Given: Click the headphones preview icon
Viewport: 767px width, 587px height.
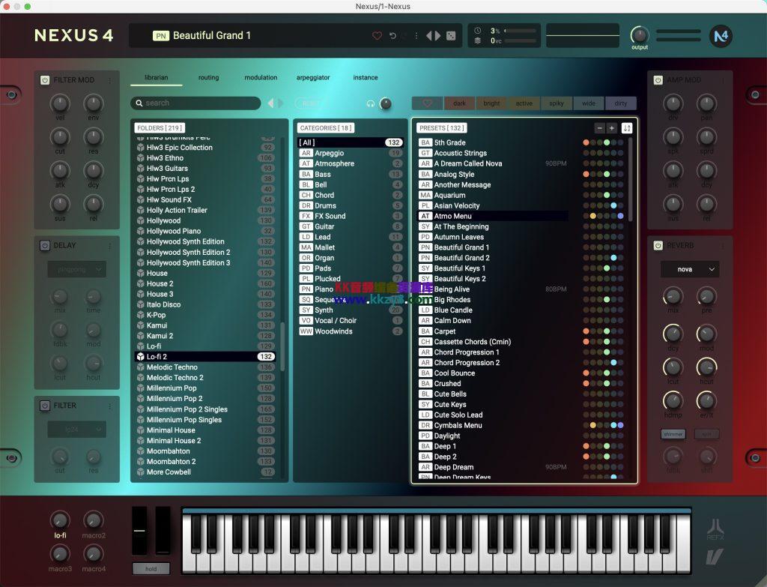Looking at the screenshot, I should 370,103.
